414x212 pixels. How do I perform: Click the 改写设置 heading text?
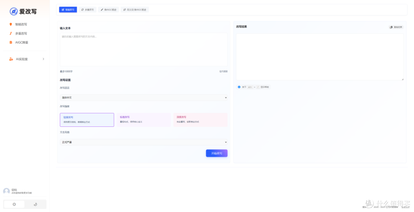65,80
